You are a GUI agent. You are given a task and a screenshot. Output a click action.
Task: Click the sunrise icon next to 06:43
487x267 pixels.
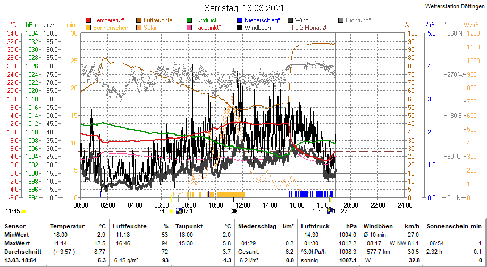click(x=172, y=211)
